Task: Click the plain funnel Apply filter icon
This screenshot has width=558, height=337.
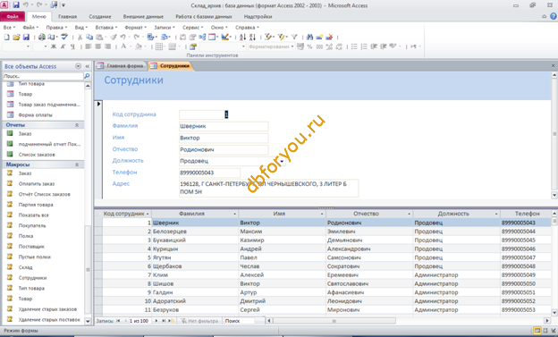Action: (x=294, y=37)
